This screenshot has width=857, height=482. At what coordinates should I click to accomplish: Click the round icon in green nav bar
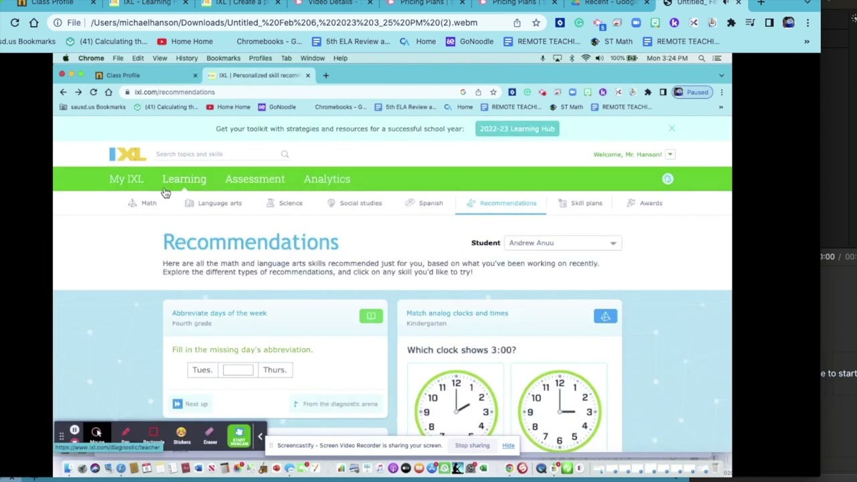(x=668, y=179)
